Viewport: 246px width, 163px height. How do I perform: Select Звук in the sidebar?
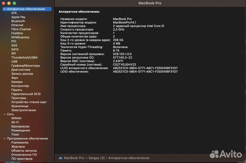point(15,78)
